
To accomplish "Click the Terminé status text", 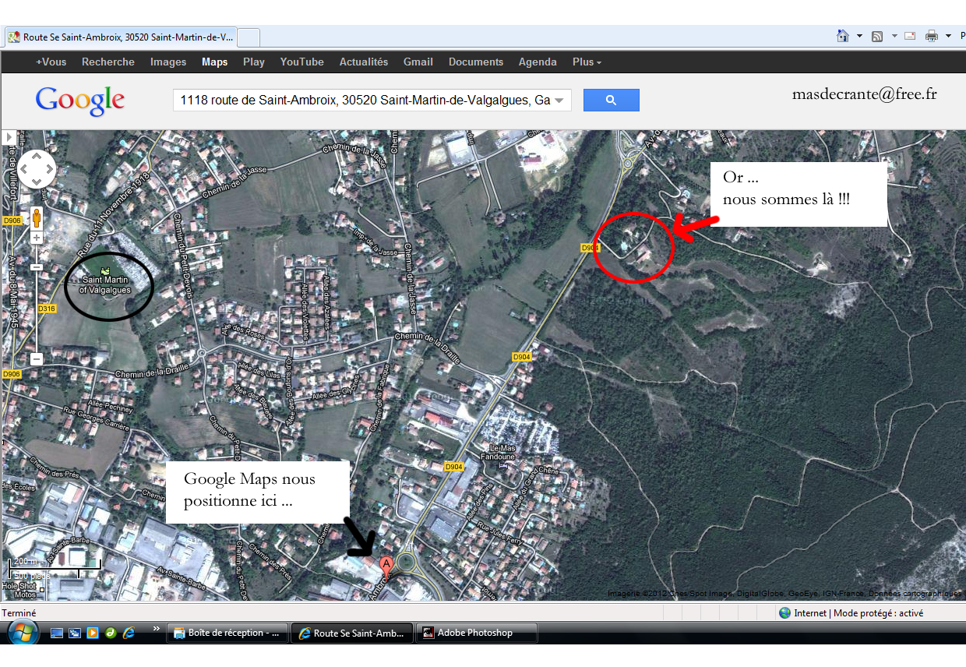I will pyautogui.click(x=19, y=613).
